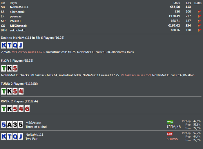Click the green Won badge
Screen dimensions: 203x149
[x=170, y=122]
